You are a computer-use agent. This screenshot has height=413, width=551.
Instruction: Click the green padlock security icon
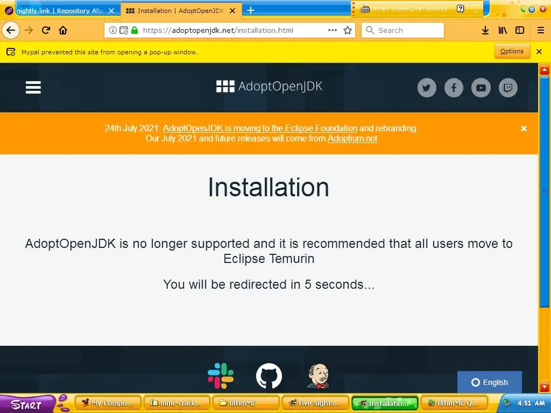(x=134, y=30)
